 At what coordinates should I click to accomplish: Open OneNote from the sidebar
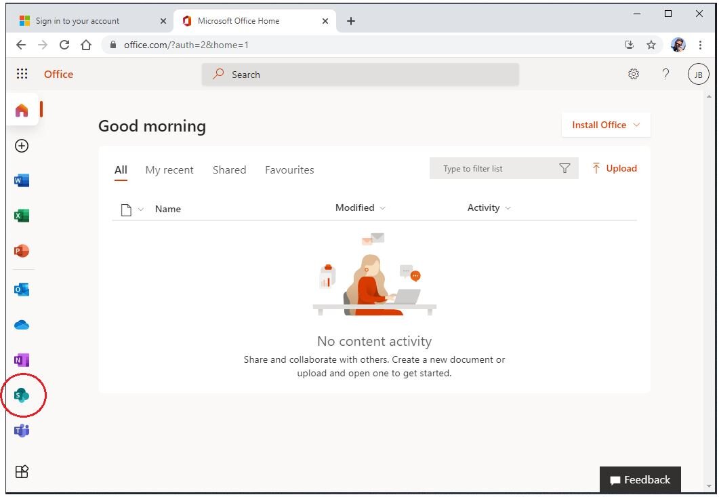[x=22, y=360]
